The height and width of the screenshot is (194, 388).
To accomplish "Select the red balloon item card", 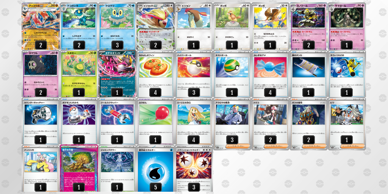I will pyautogui.click(x=155, y=121).
